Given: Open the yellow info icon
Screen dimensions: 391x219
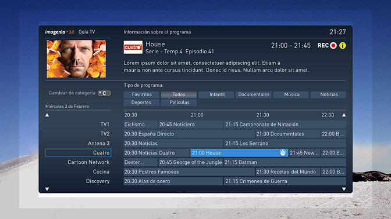Looking at the screenshot, I should coord(343,46).
